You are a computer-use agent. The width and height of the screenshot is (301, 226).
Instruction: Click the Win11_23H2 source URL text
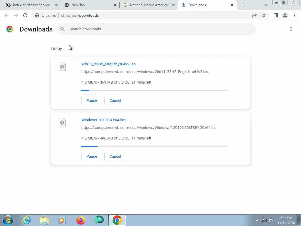click(x=145, y=72)
